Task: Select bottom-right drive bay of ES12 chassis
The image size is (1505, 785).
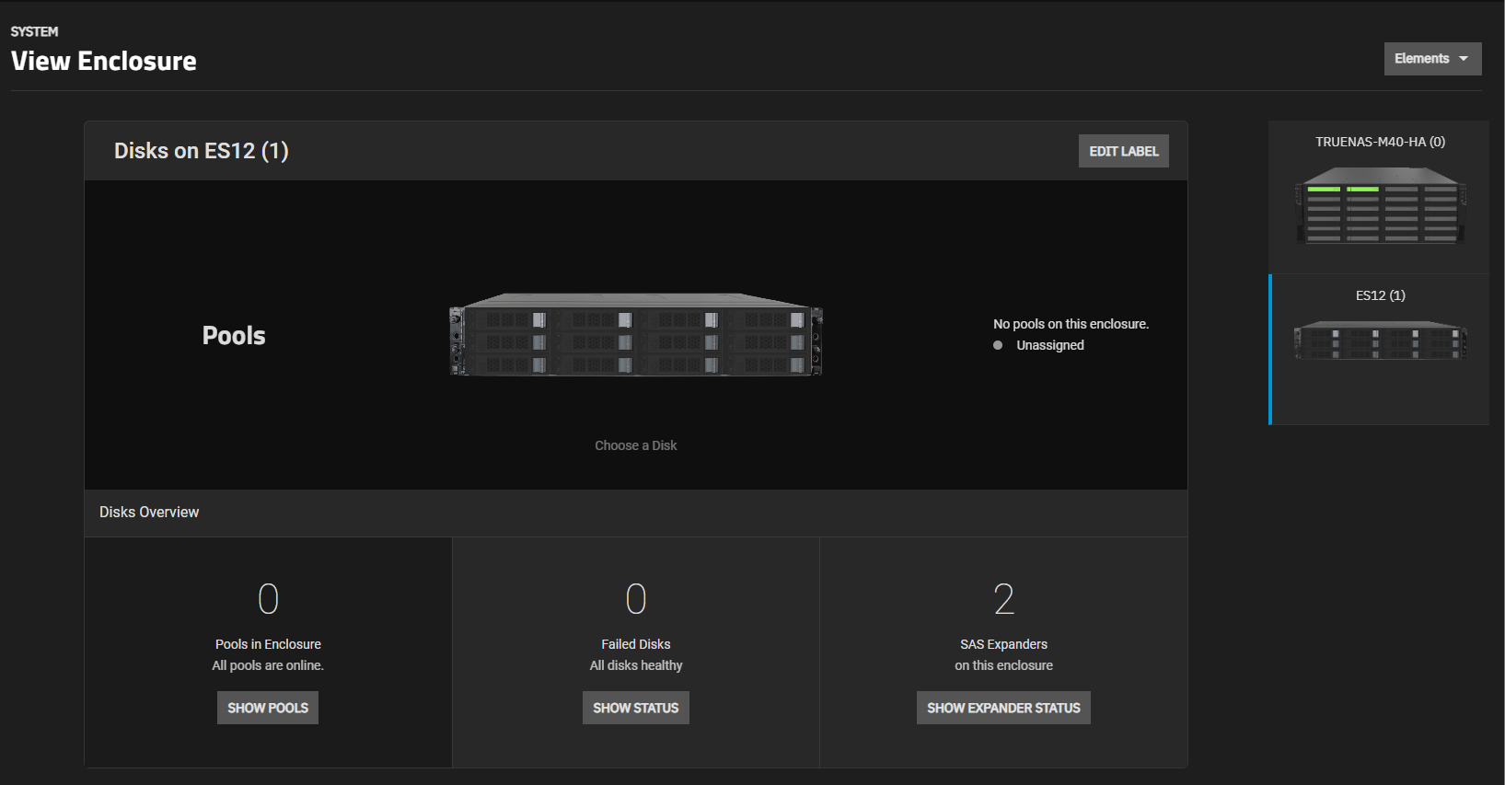Action: [x=767, y=365]
